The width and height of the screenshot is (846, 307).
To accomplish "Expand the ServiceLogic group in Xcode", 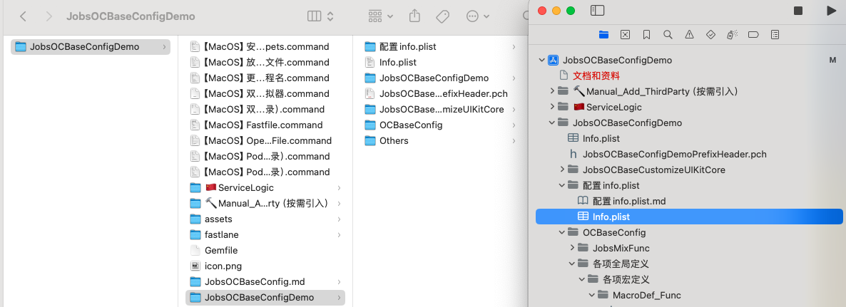I will click(551, 107).
